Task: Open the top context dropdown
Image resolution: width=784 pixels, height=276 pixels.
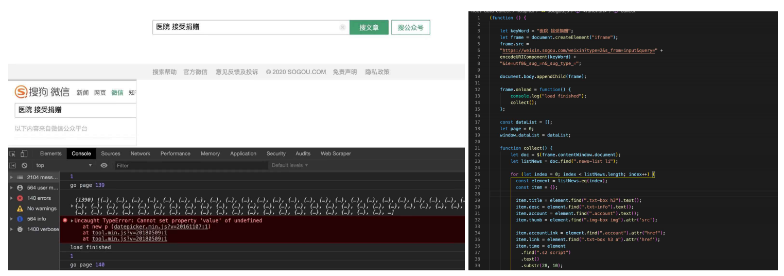Action: (63, 165)
